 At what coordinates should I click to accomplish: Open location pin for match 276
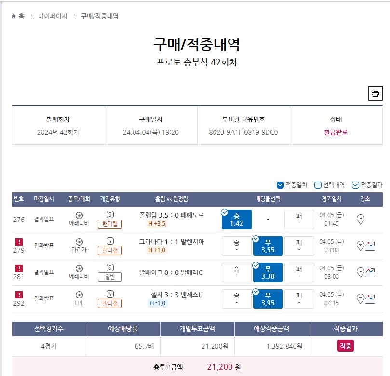(361, 219)
